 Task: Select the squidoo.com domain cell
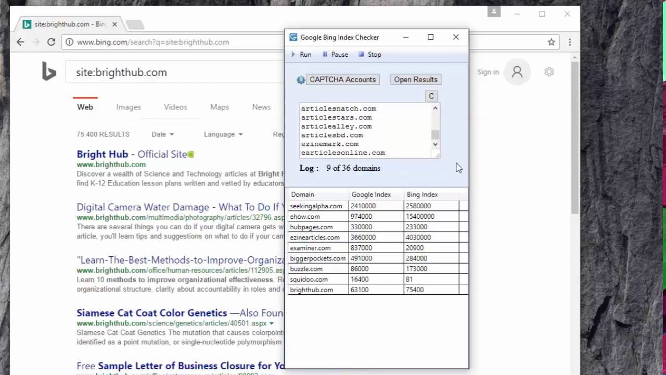pos(318,279)
